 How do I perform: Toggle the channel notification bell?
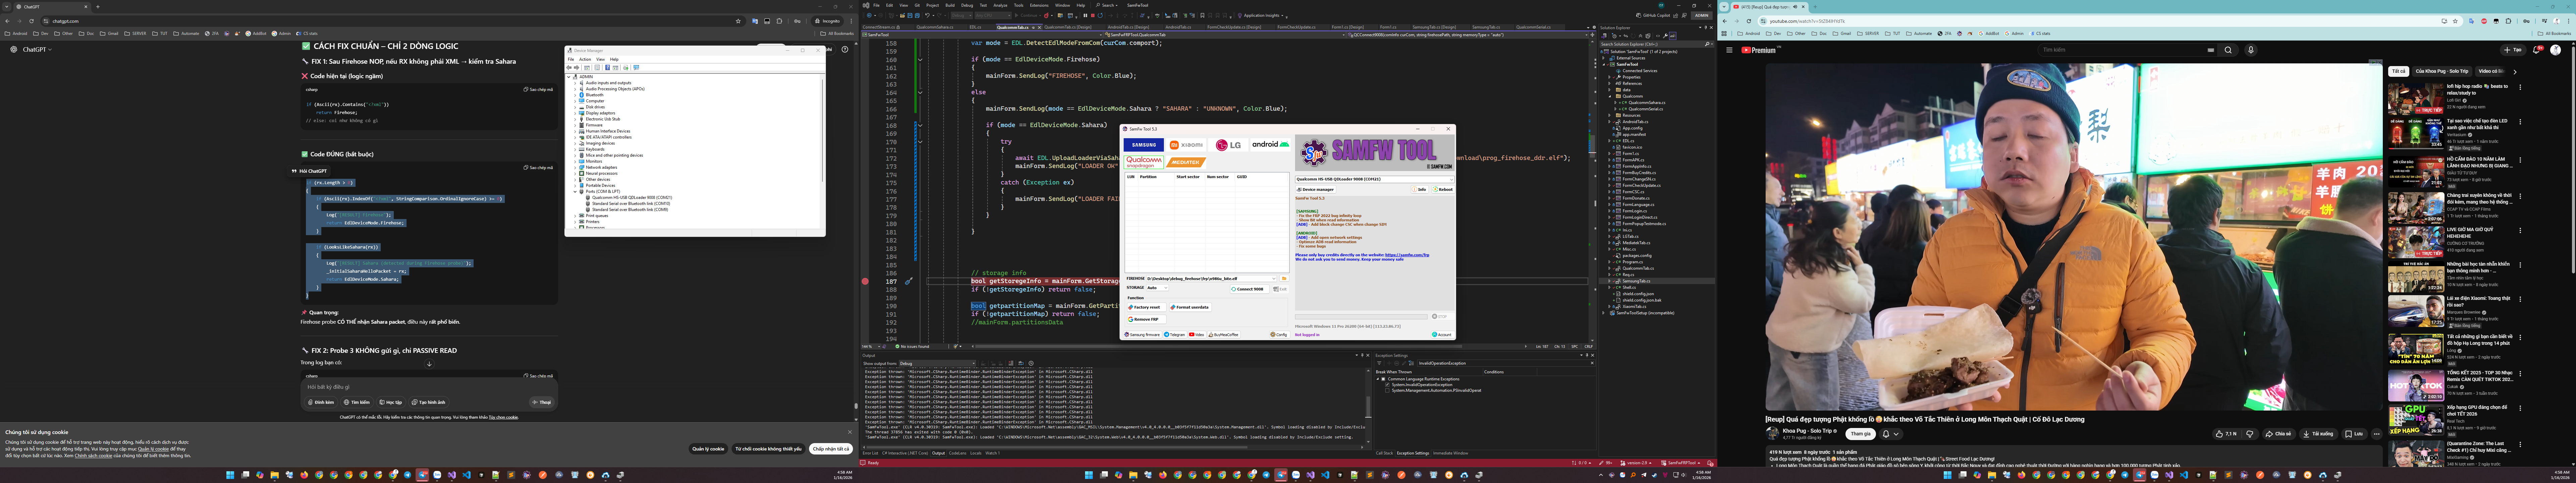[1886, 434]
